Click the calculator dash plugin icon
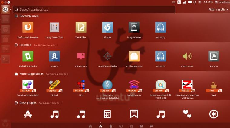 pos(107,114)
